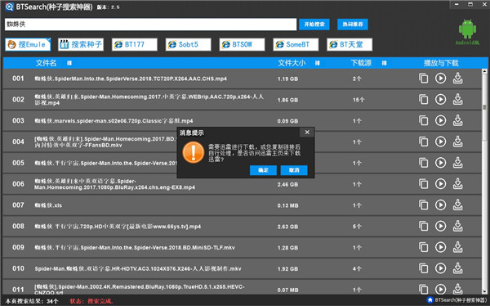Image resolution: width=490 pixels, height=306 pixels.
Task: Open 热词推荐 hot keywords
Action: [353, 25]
